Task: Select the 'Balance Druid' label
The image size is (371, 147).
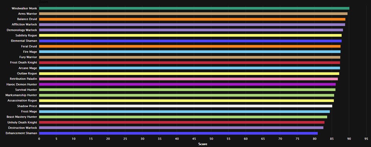Action: coord(27,19)
